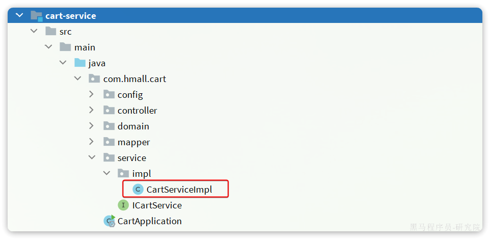Click the java source root folder icon

(80, 63)
